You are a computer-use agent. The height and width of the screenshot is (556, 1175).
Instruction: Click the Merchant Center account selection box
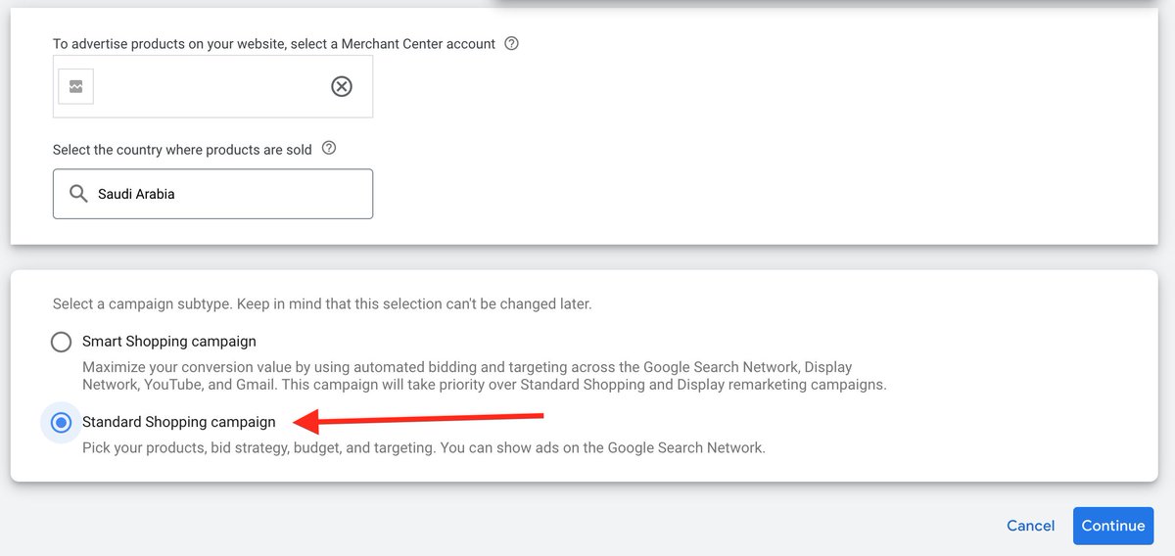coord(212,86)
